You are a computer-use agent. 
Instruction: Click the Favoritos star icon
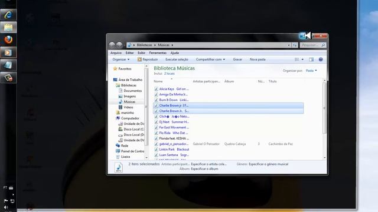click(x=115, y=69)
